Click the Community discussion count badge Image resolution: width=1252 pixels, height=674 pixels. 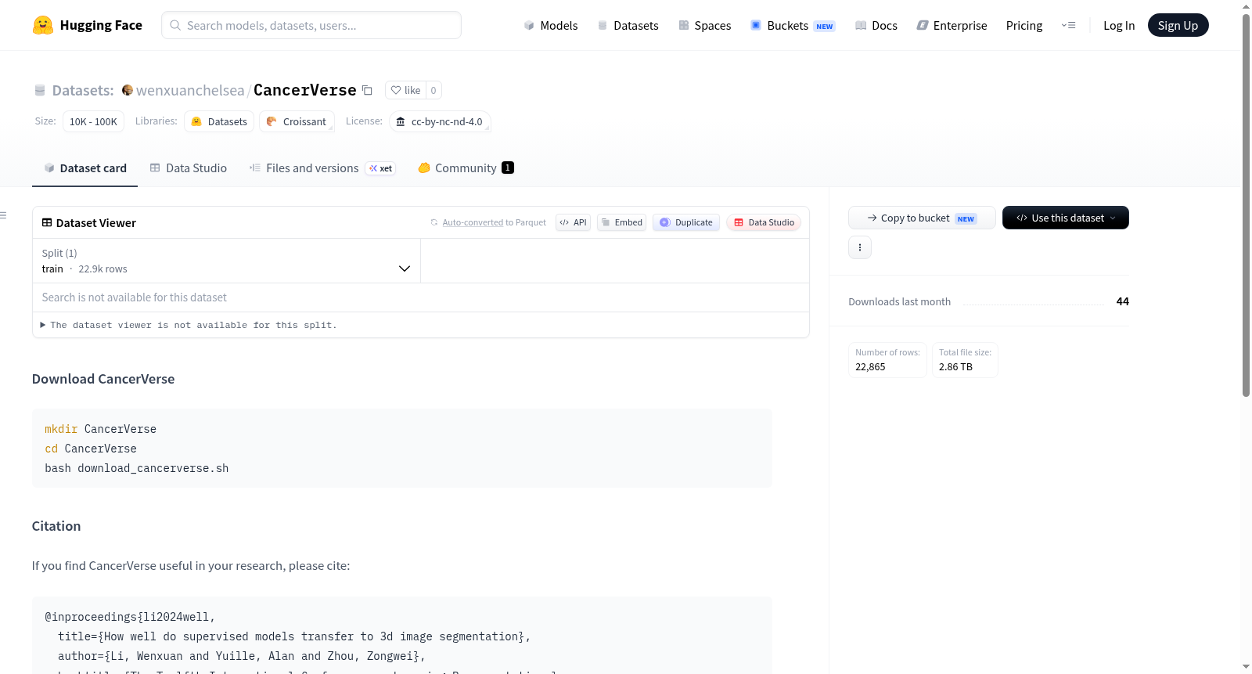[x=508, y=168]
